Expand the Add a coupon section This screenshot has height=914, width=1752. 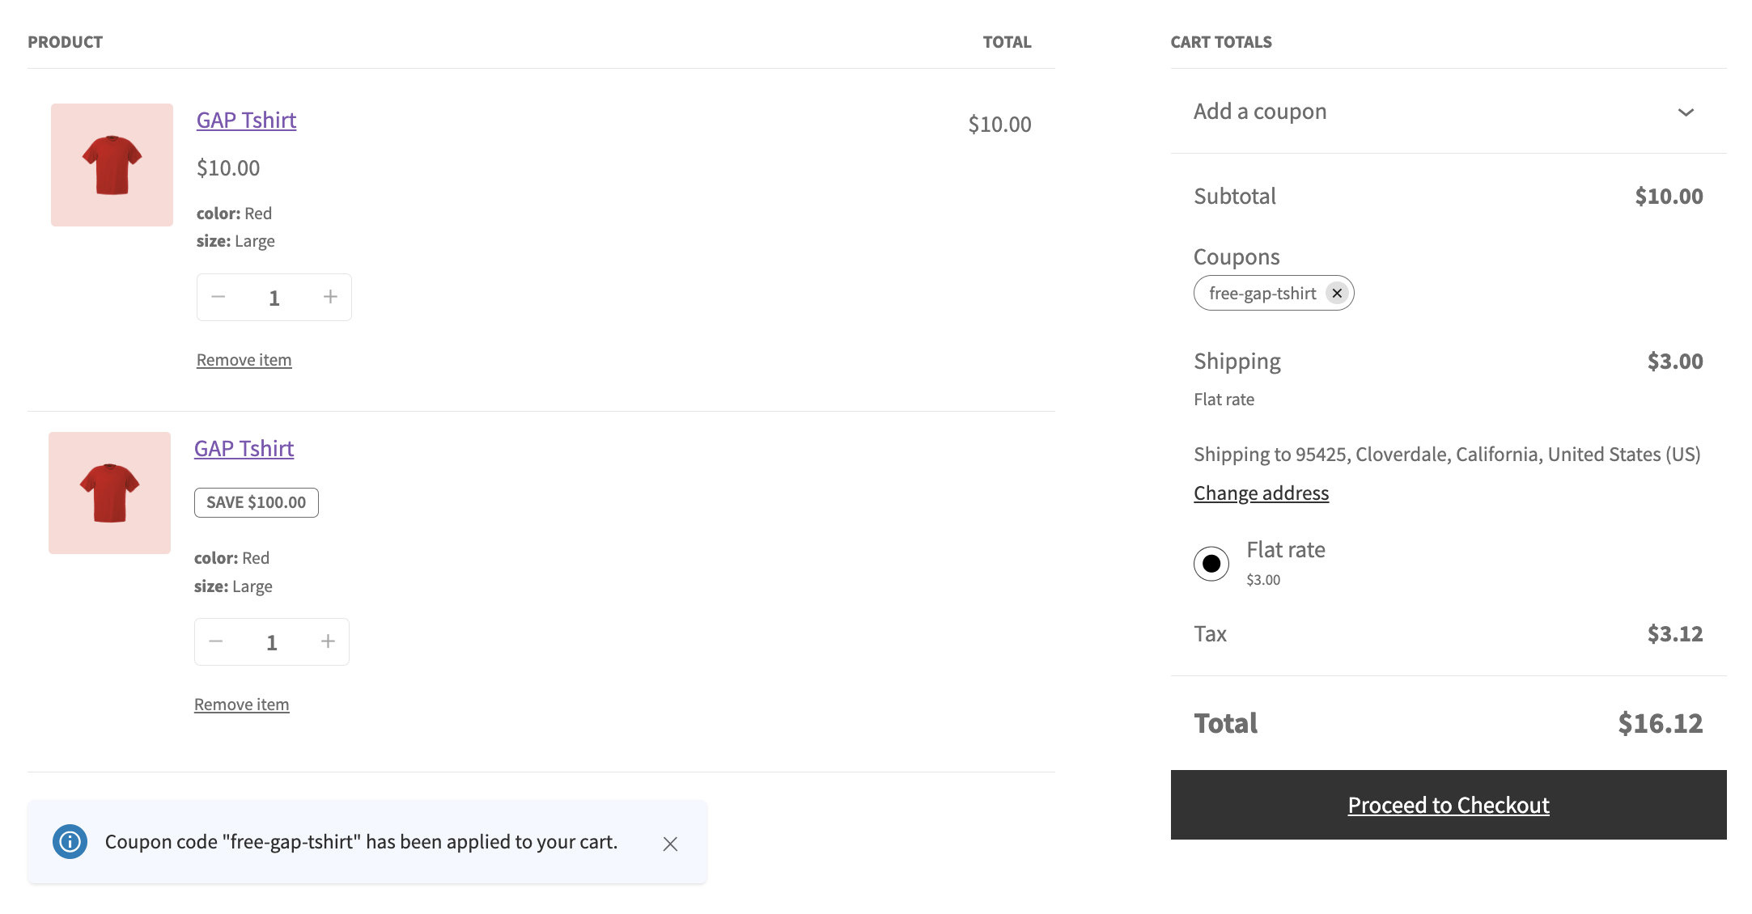pyautogui.click(x=1260, y=112)
